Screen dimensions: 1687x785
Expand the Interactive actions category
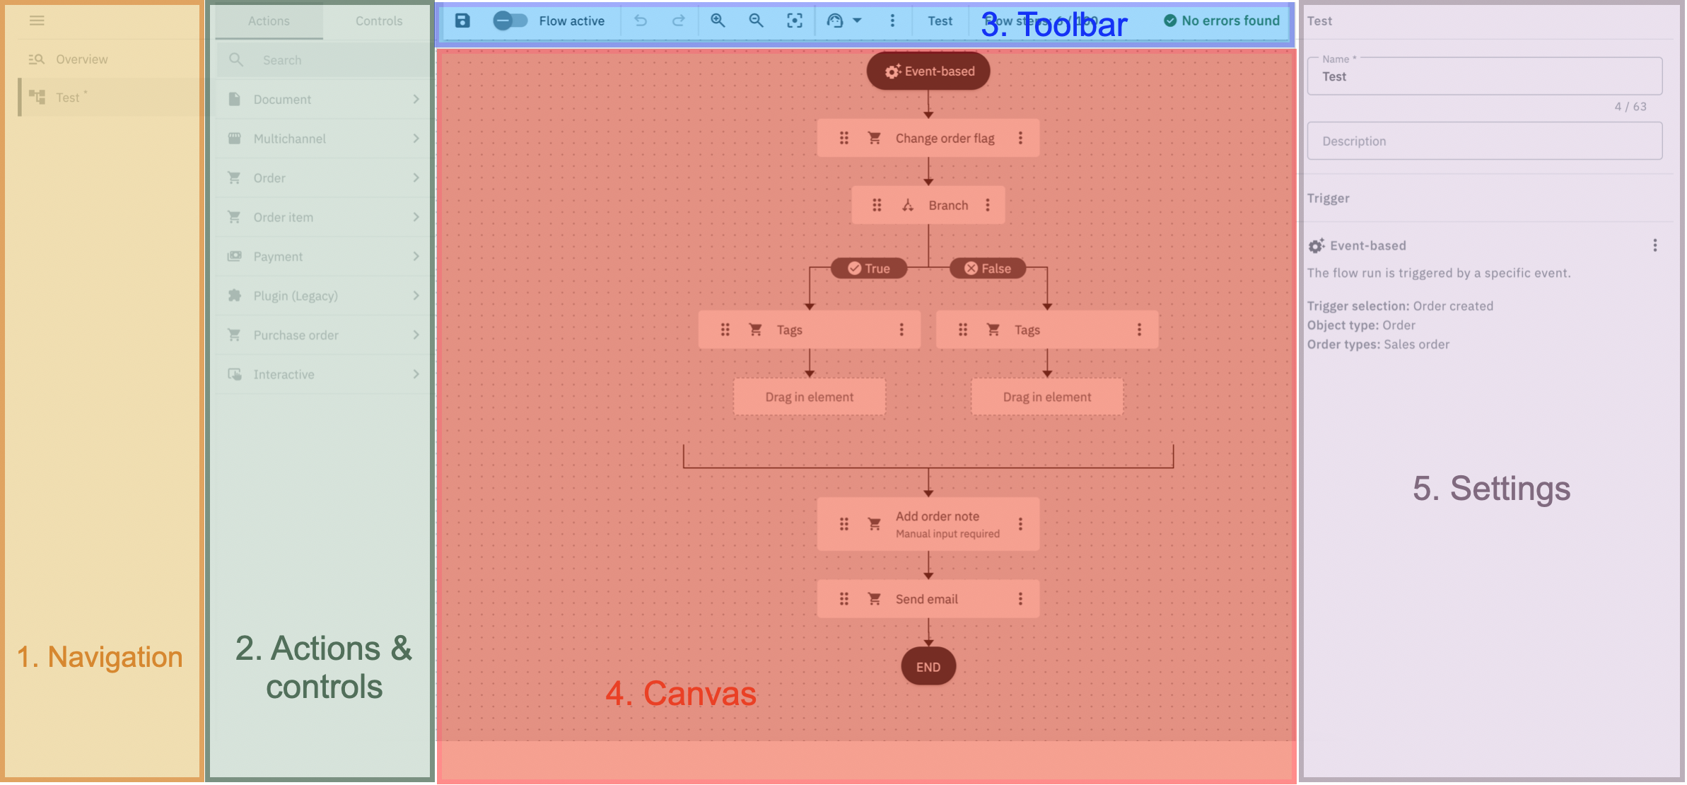click(x=324, y=374)
